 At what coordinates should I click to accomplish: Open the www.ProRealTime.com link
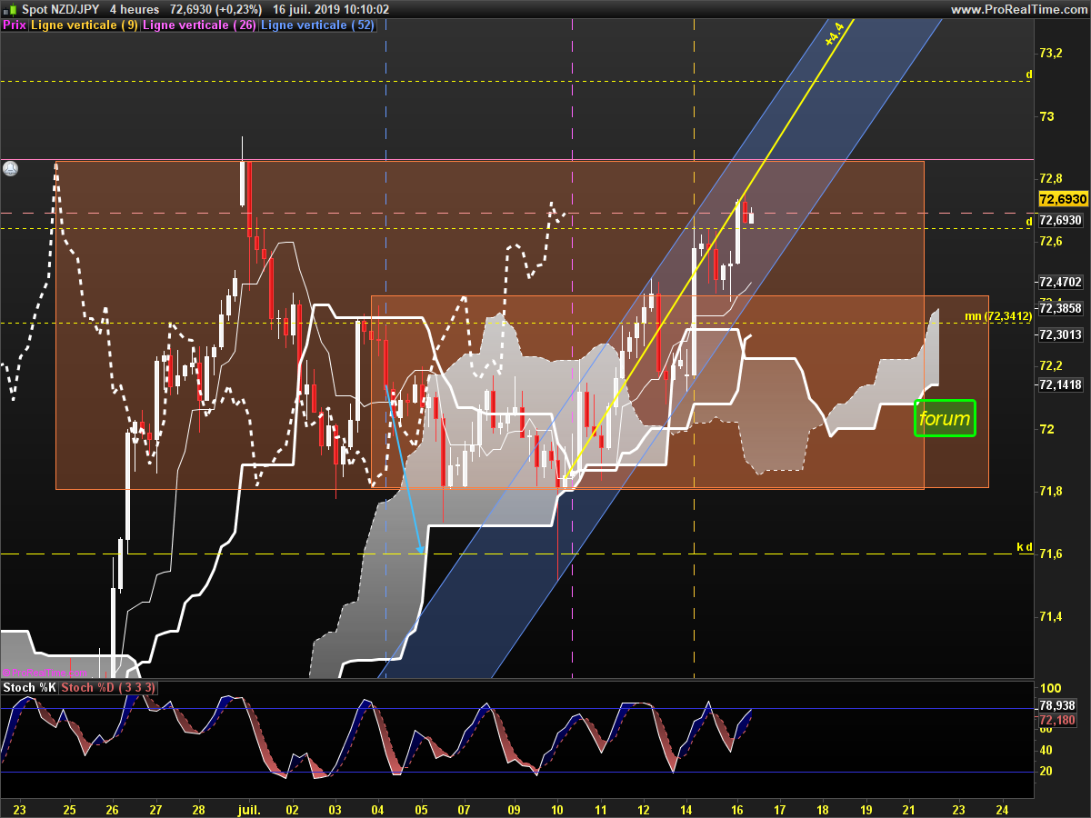pyautogui.click(x=1018, y=9)
